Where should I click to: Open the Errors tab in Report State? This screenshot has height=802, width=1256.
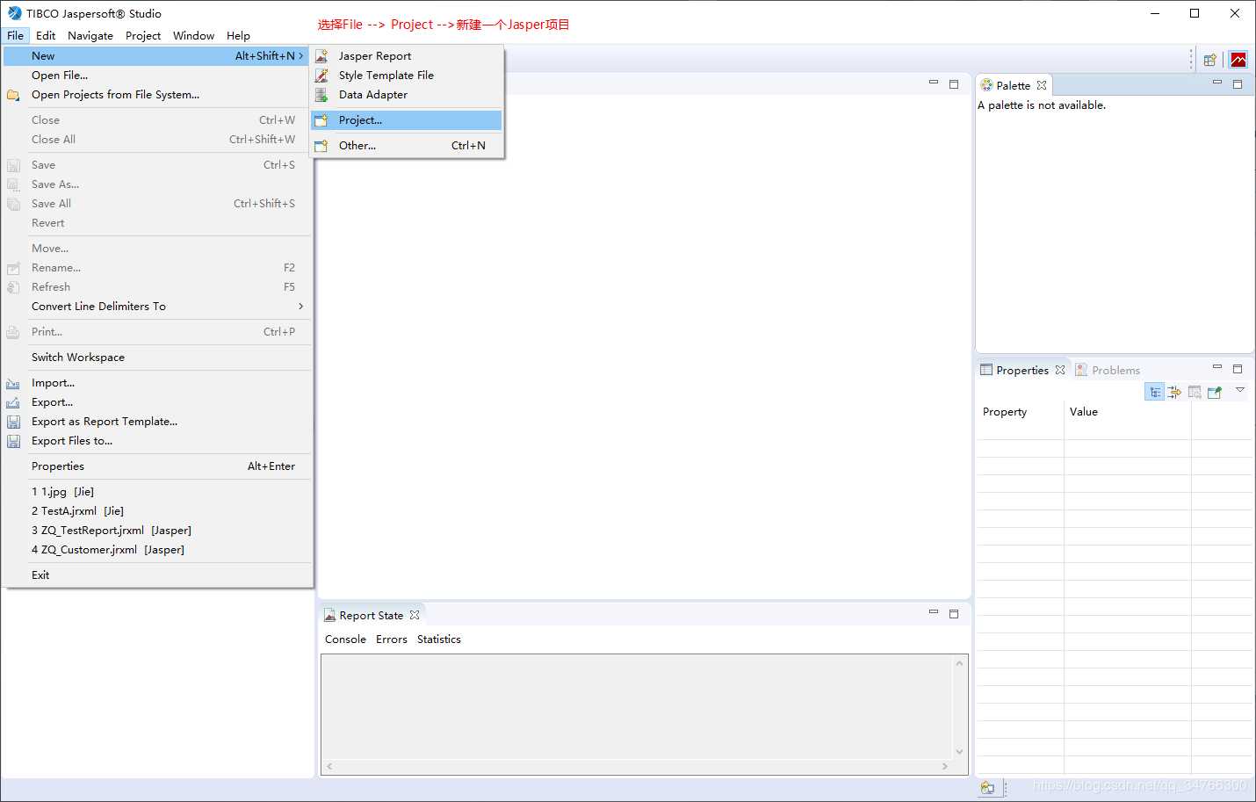392,639
